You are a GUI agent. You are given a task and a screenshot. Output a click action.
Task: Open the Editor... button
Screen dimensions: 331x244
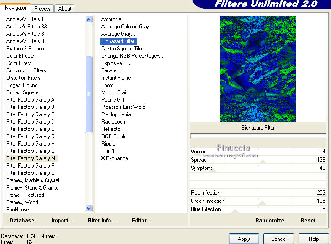click(141, 221)
